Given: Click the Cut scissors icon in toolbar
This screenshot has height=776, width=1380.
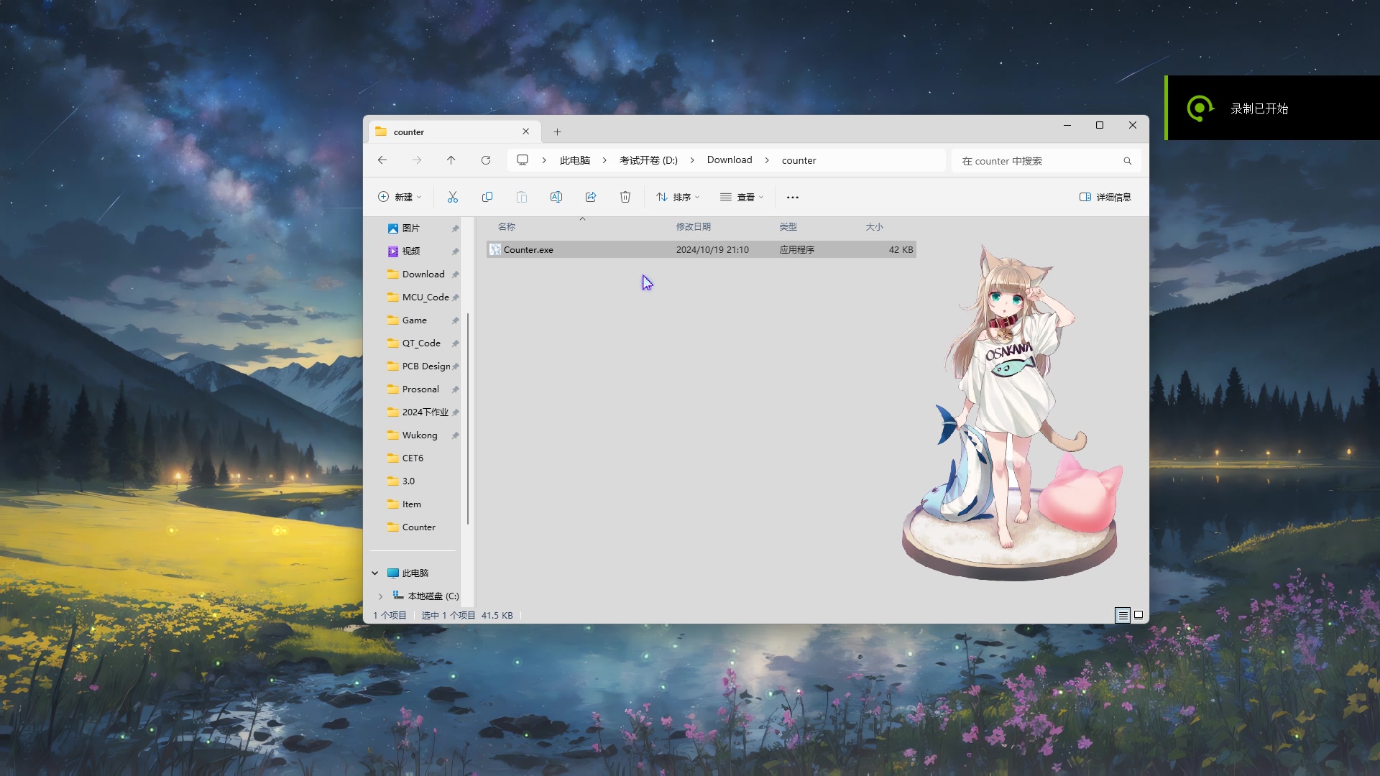Looking at the screenshot, I should point(452,197).
